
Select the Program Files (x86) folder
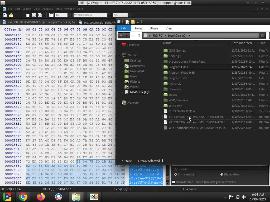182,73
